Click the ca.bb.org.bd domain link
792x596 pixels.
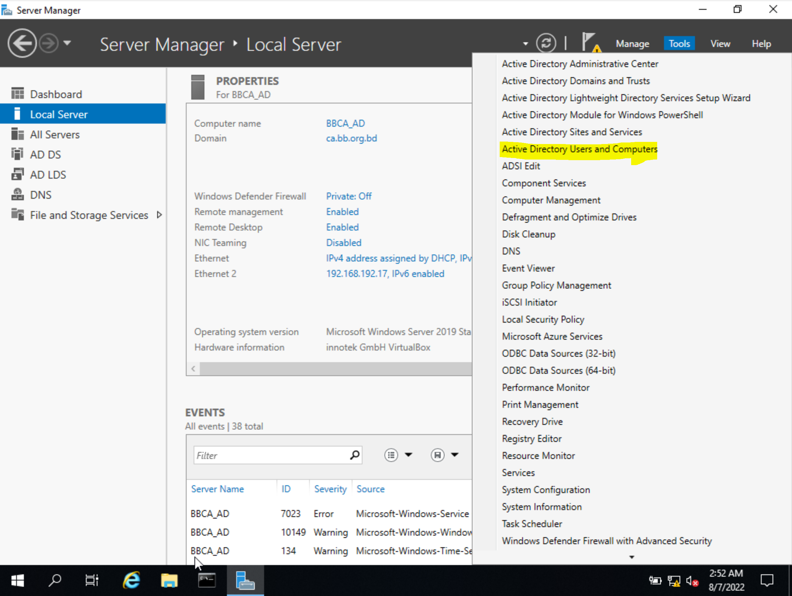click(x=351, y=138)
